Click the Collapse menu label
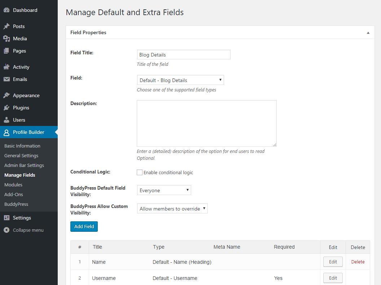 (28, 230)
